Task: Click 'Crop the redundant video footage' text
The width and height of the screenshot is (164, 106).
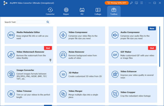Action: coord(136,96)
